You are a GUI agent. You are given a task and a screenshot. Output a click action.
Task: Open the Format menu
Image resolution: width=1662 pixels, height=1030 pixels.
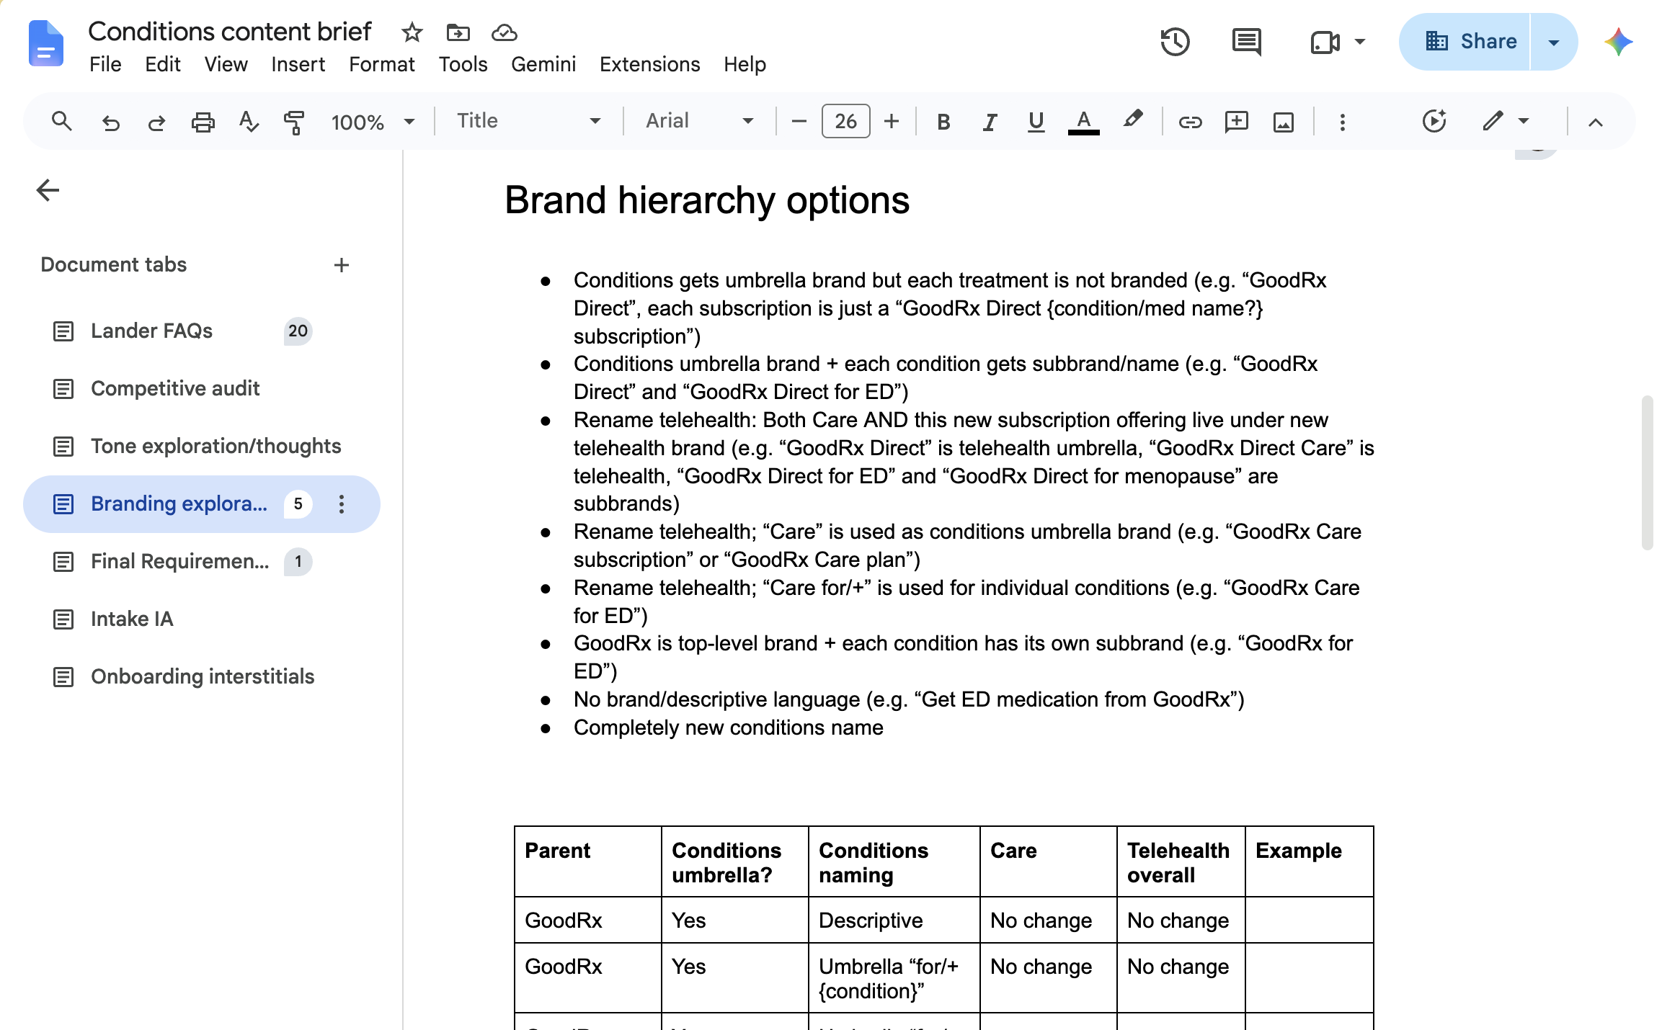point(382,64)
